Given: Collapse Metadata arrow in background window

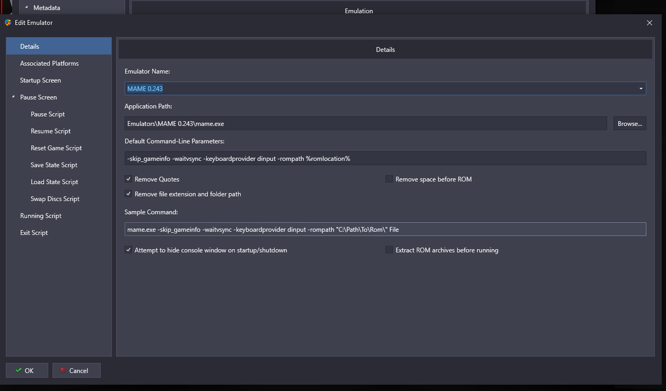Looking at the screenshot, I should point(26,7).
